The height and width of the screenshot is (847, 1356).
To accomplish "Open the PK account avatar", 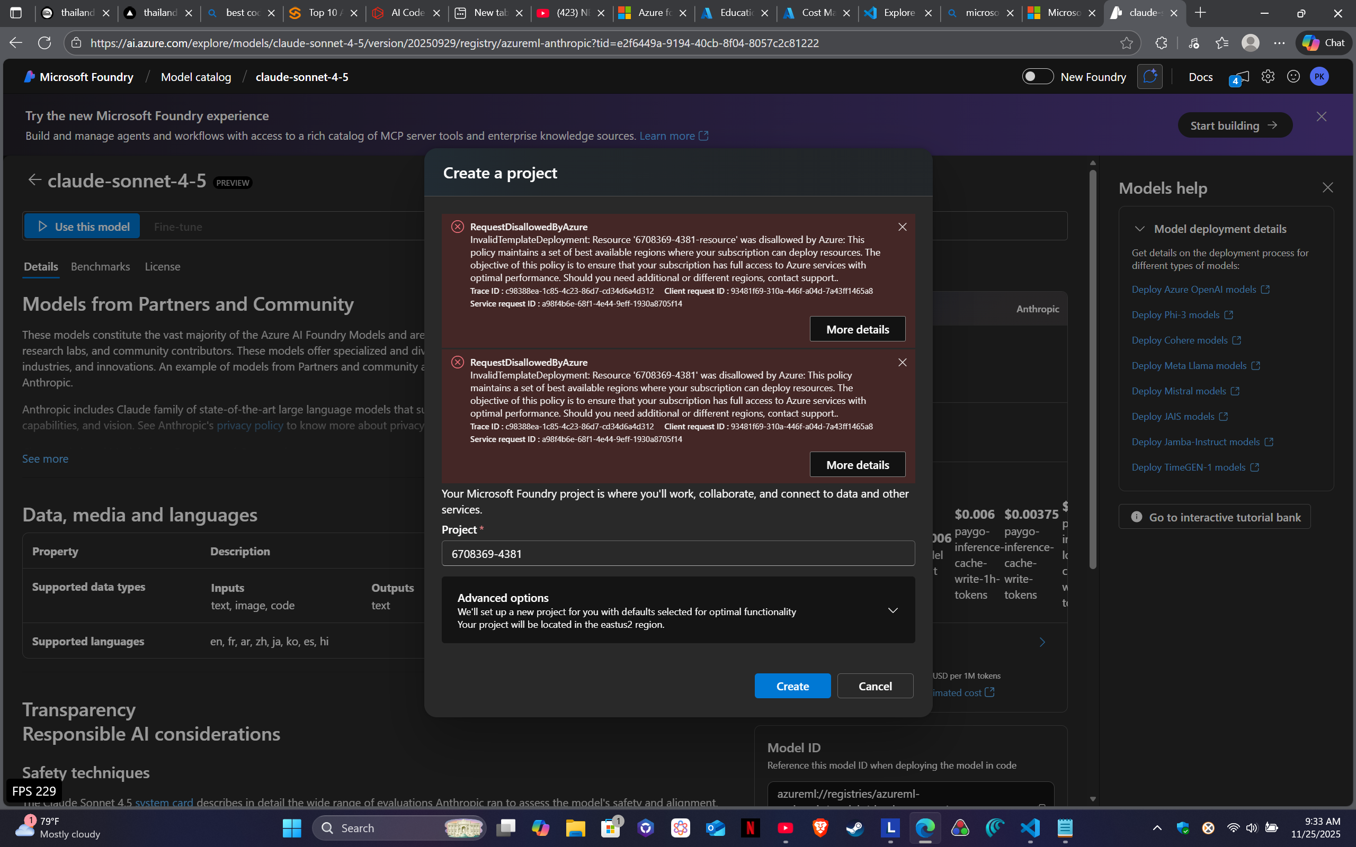I will click(x=1319, y=76).
